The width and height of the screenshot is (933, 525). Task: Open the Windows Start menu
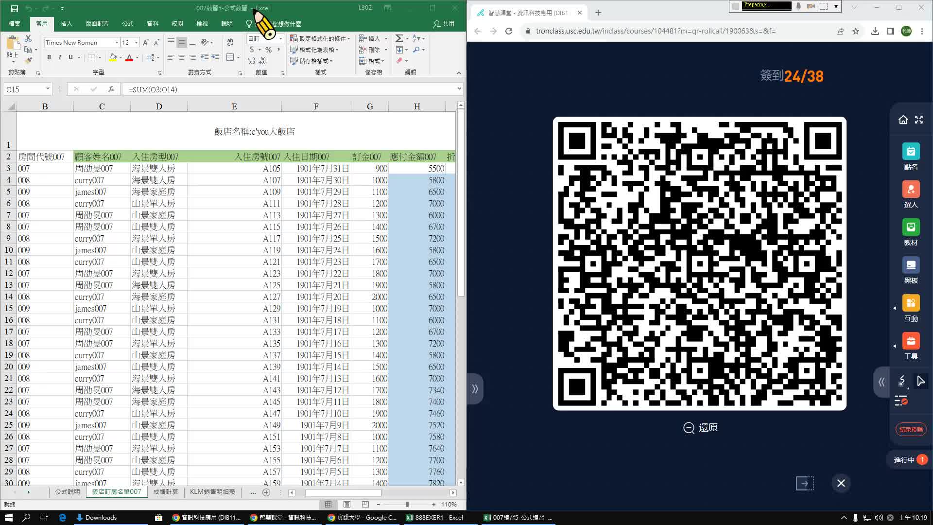click(x=9, y=518)
